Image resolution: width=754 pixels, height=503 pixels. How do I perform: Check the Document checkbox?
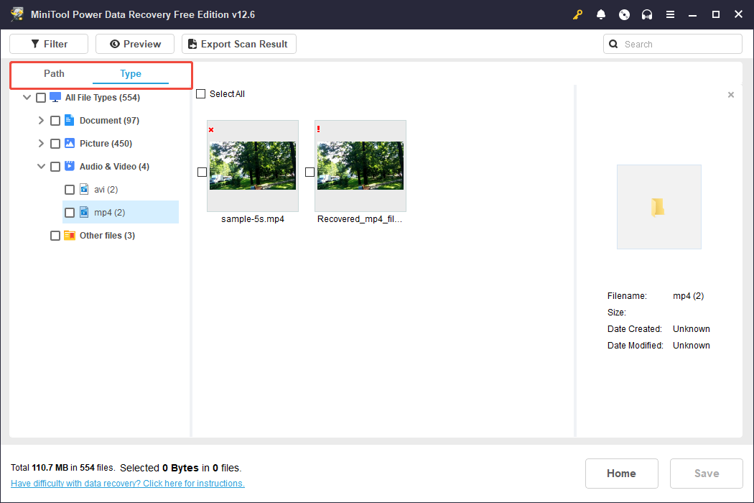[55, 121]
